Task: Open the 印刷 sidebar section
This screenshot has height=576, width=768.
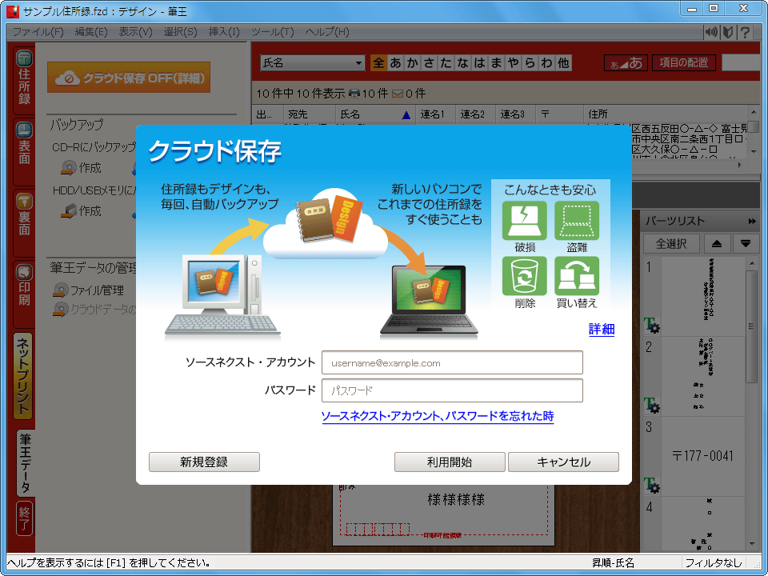Action: click(x=24, y=295)
